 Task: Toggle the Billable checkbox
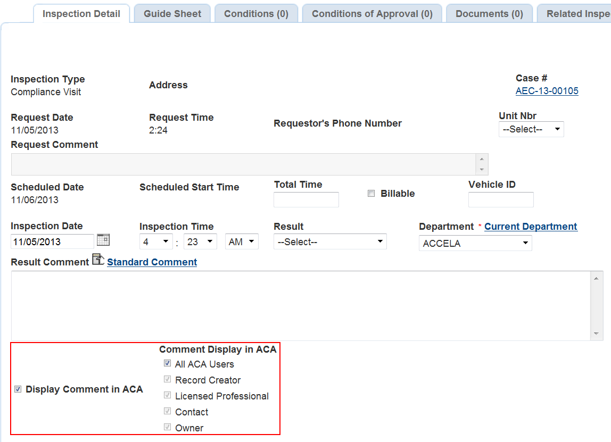[x=371, y=194]
